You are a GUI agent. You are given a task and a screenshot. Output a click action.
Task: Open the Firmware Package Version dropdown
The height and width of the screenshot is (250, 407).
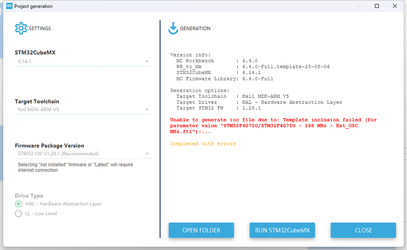tap(83, 154)
